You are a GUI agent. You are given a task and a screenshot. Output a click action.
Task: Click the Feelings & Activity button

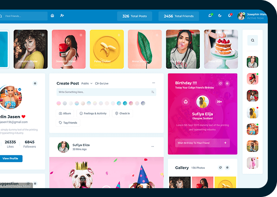click(93, 113)
